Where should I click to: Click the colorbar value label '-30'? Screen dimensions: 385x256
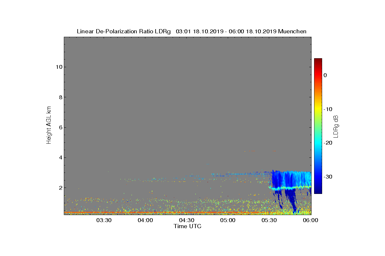pyautogui.click(x=328, y=177)
